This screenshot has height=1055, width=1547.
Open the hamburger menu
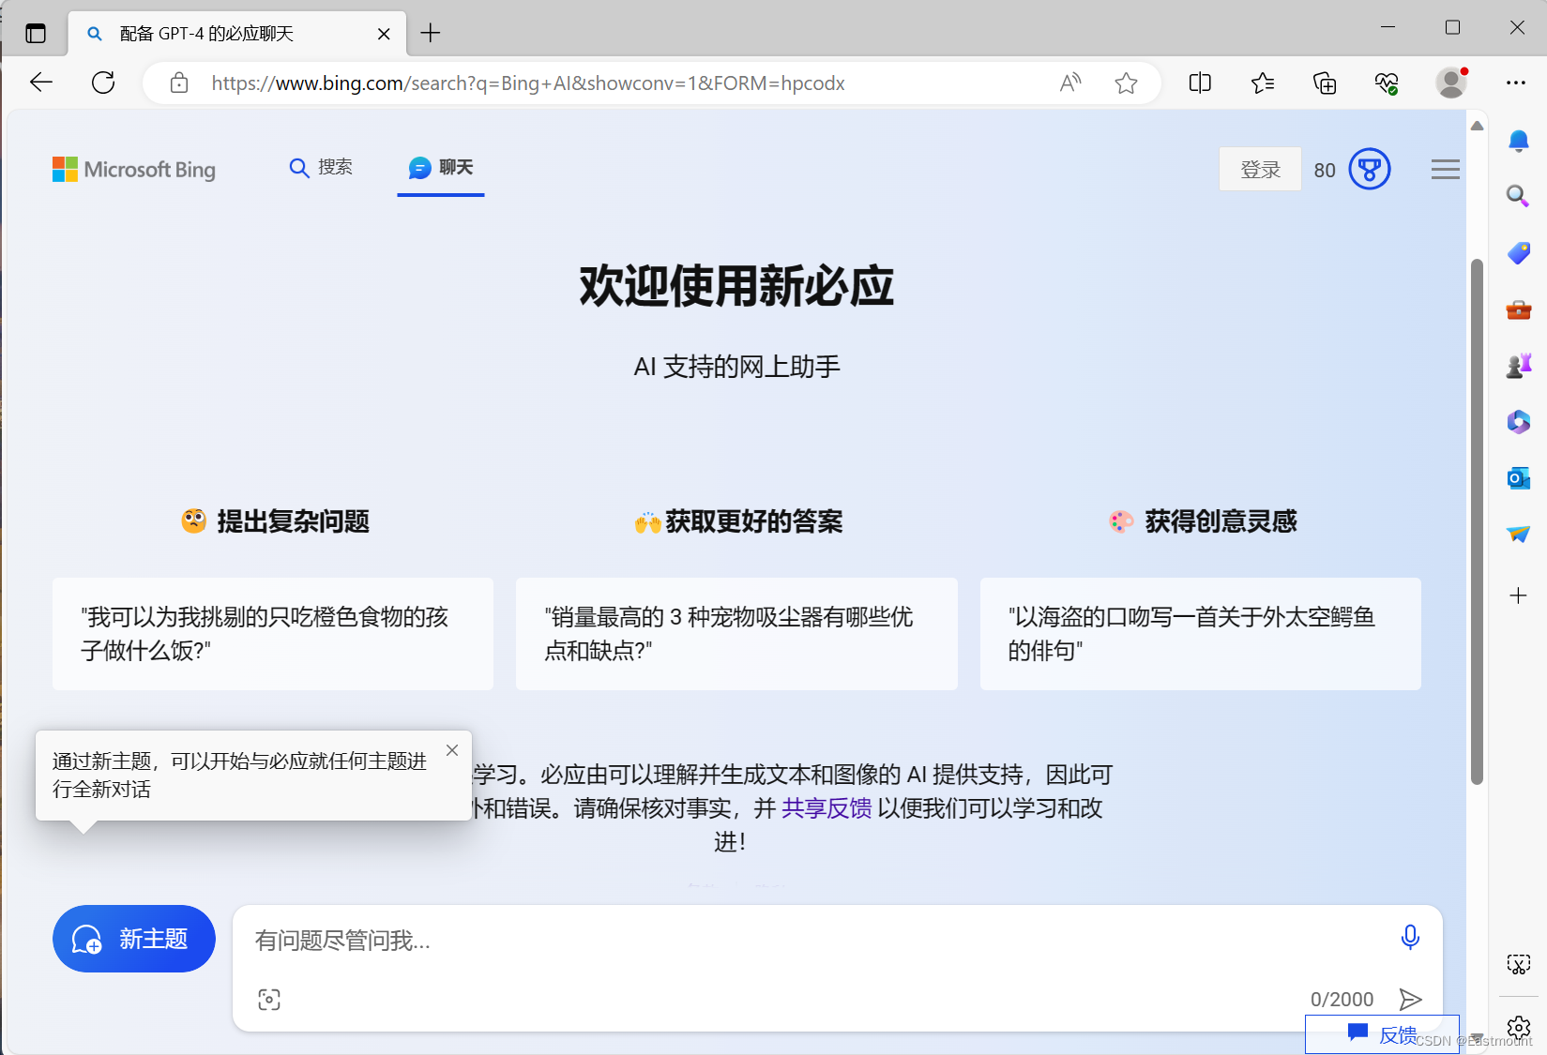pyautogui.click(x=1446, y=169)
